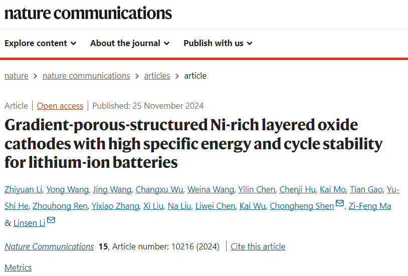Open Zi-Feng Ma author link
This screenshot has height=276, width=408.
coord(370,206)
